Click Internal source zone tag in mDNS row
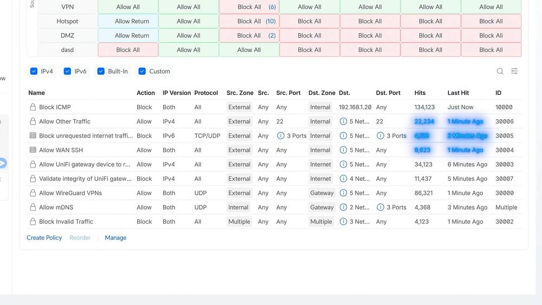 coord(238,207)
